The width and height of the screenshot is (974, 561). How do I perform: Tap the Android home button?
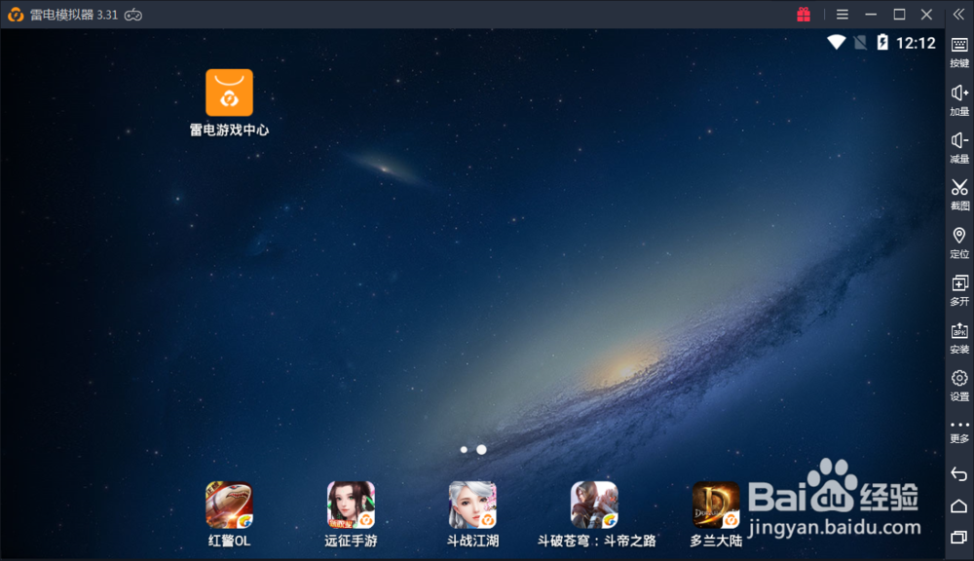click(959, 506)
